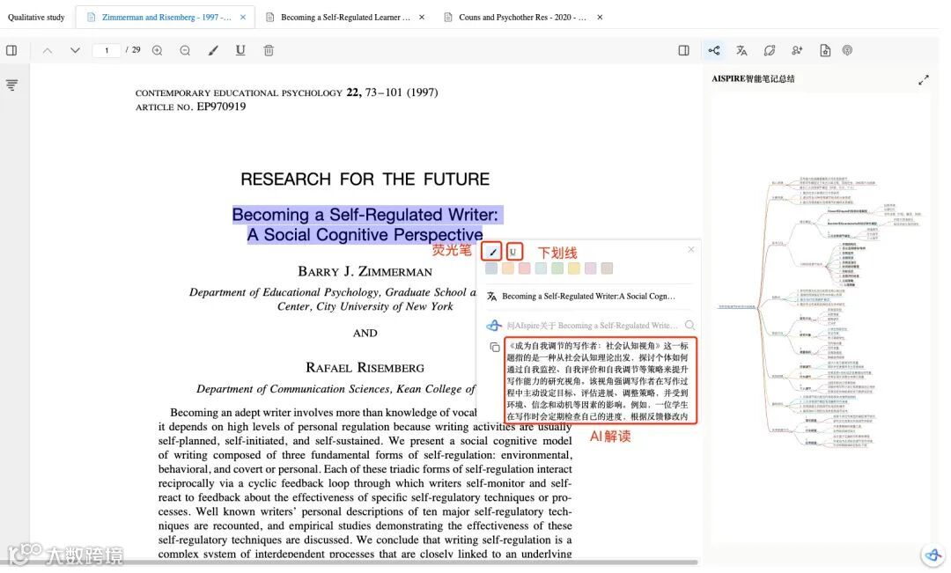Click the translated title text in popup
Viewport: 951px width, 573px height.
tap(588, 297)
